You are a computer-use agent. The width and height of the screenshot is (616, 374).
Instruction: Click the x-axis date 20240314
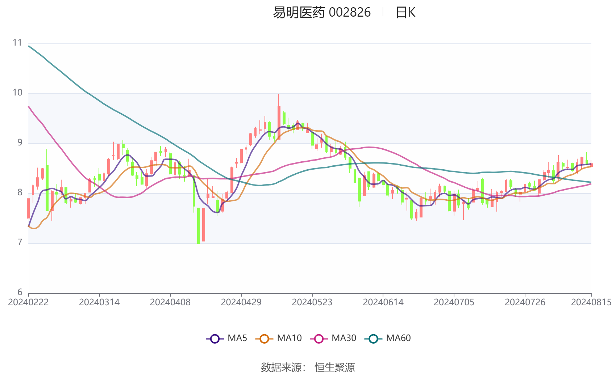pos(99,302)
